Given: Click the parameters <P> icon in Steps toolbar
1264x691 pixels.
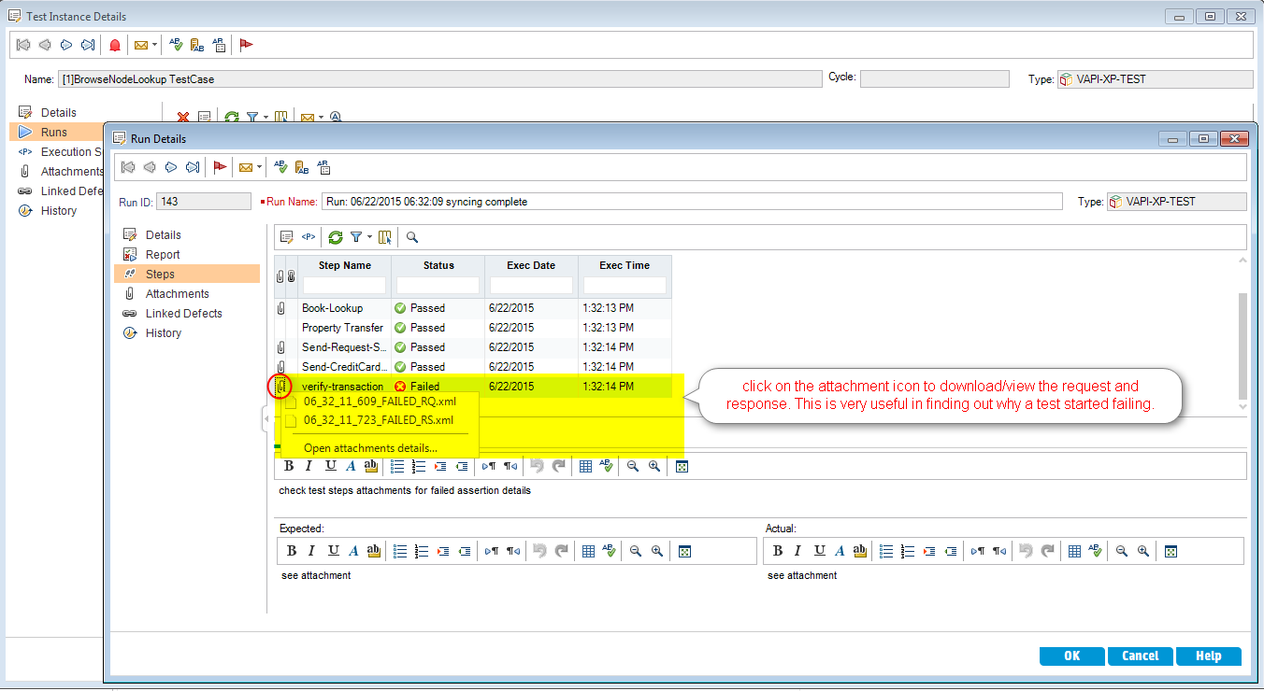Looking at the screenshot, I should (x=309, y=237).
